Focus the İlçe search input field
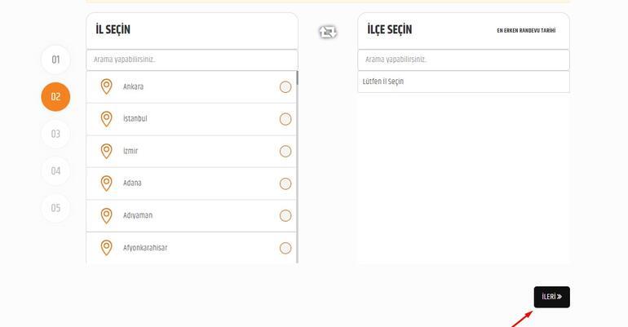 coord(463,60)
